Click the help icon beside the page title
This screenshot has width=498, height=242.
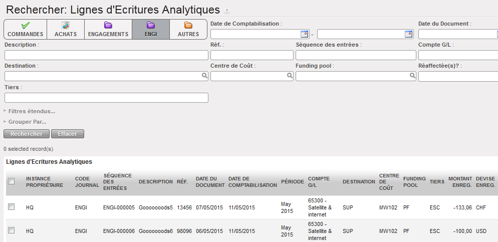227,11
